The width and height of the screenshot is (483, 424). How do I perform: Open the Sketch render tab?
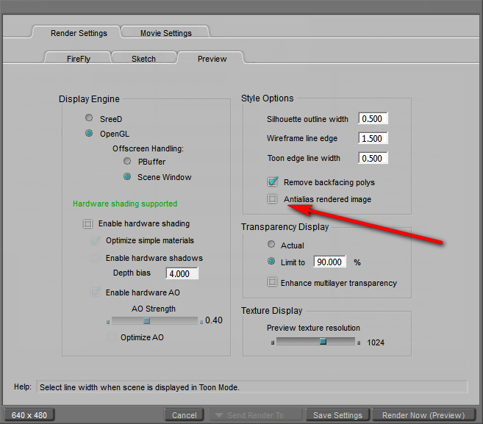pyautogui.click(x=143, y=59)
